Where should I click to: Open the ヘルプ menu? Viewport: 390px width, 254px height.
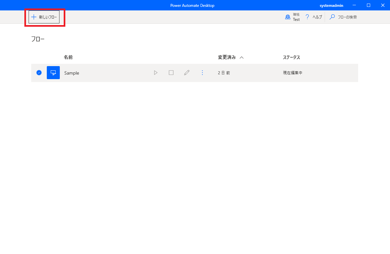click(x=313, y=17)
